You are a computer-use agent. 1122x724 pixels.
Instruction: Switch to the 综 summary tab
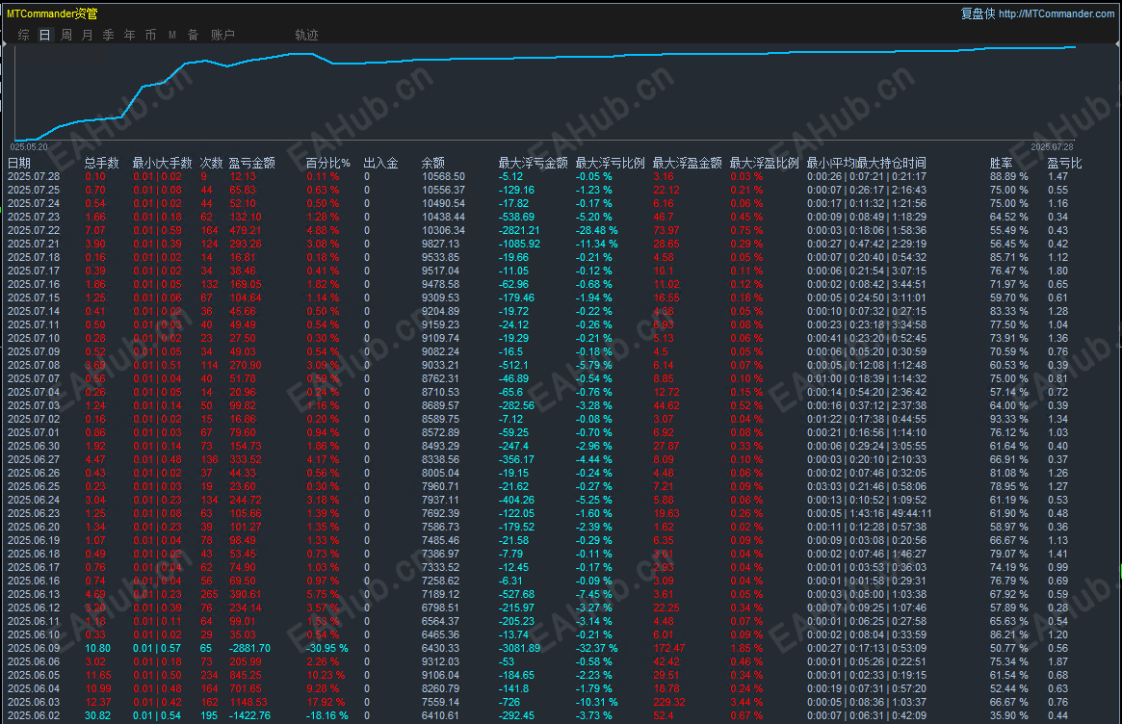(24, 35)
